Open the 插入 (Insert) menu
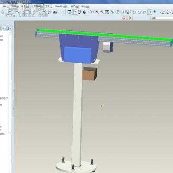 point(6,6)
